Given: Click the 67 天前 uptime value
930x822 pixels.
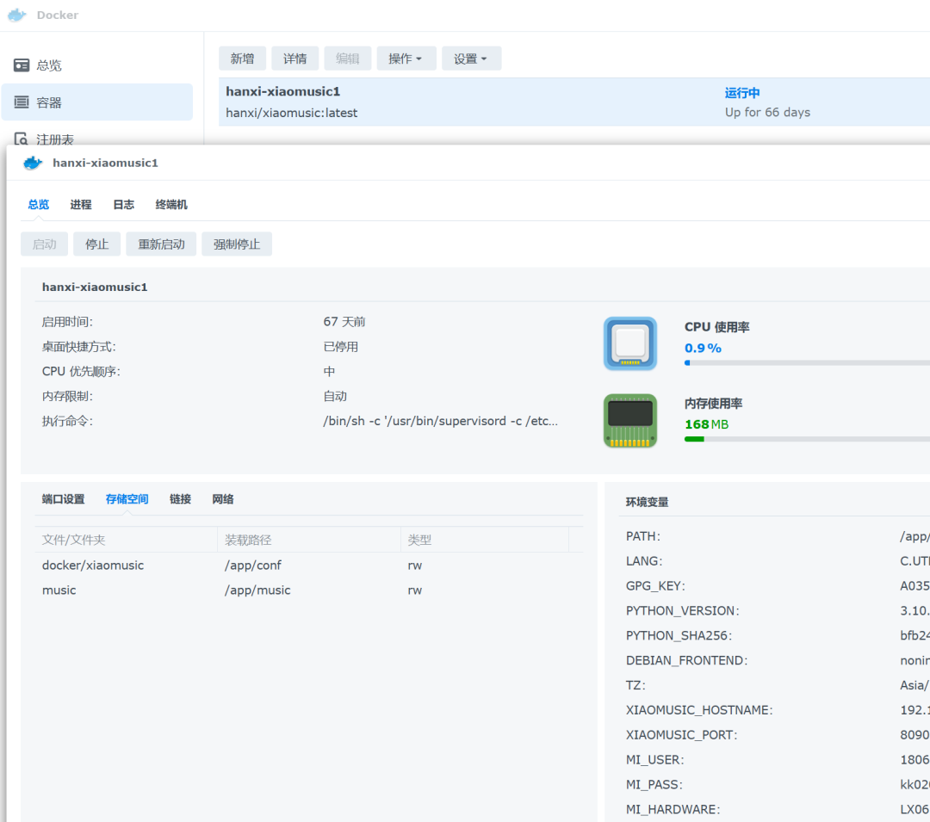Looking at the screenshot, I should [344, 322].
